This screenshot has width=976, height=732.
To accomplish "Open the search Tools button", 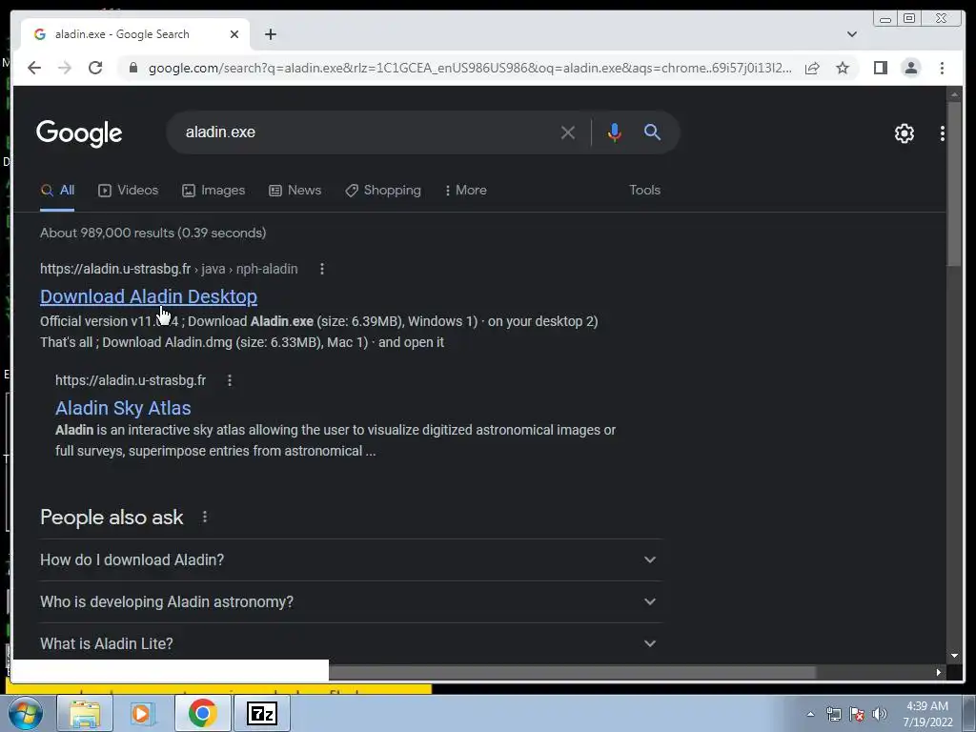I will (644, 191).
